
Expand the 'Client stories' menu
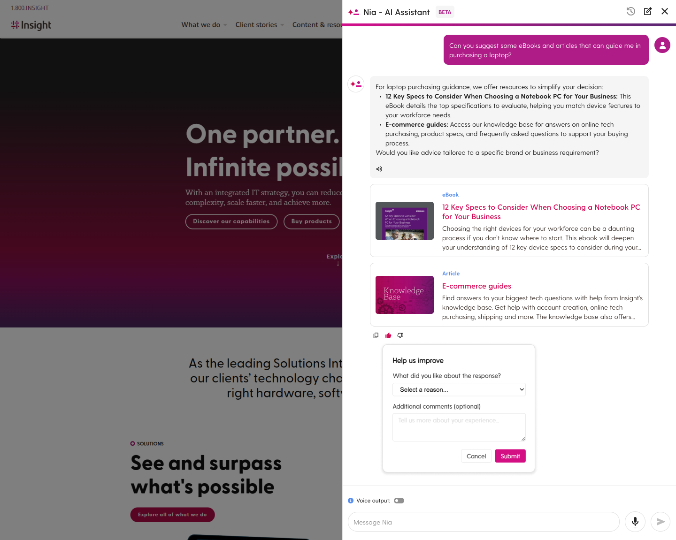click(x=259, y=25)
